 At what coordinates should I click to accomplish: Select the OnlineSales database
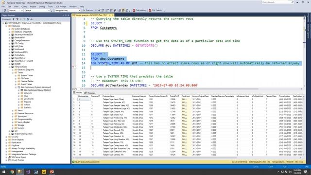coord(19,55)
